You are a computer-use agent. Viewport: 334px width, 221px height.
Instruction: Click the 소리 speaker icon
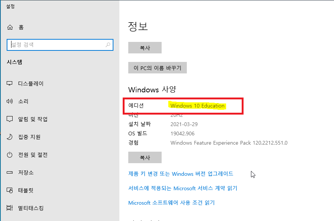pos(10,101)
